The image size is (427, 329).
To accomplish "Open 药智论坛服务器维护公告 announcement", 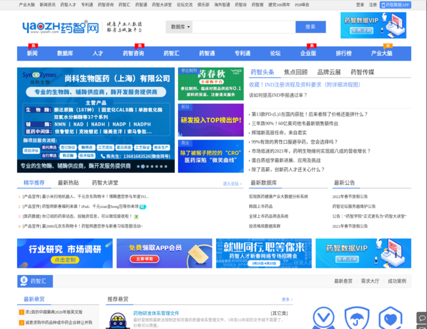I will pyautogui.click(x=353, y=207).
